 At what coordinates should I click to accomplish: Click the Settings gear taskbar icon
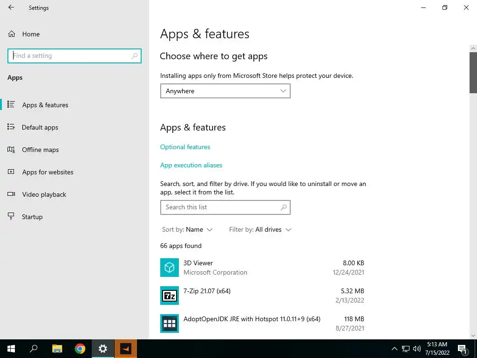tap(103, 349)
